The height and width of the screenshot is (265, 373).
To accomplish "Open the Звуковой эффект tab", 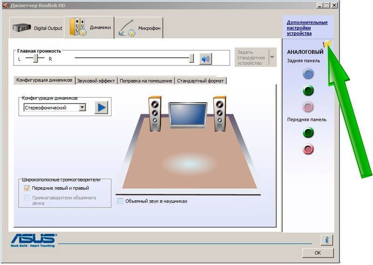I will coord(96,81).
